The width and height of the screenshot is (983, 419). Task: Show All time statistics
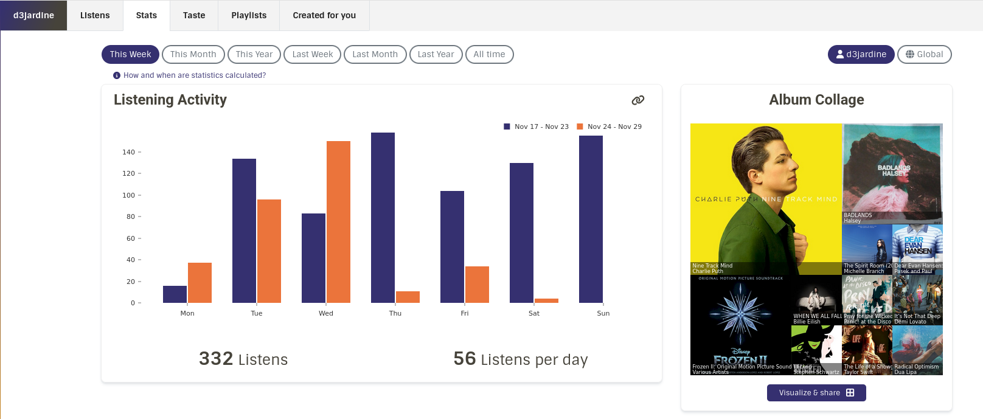(489, 54)
